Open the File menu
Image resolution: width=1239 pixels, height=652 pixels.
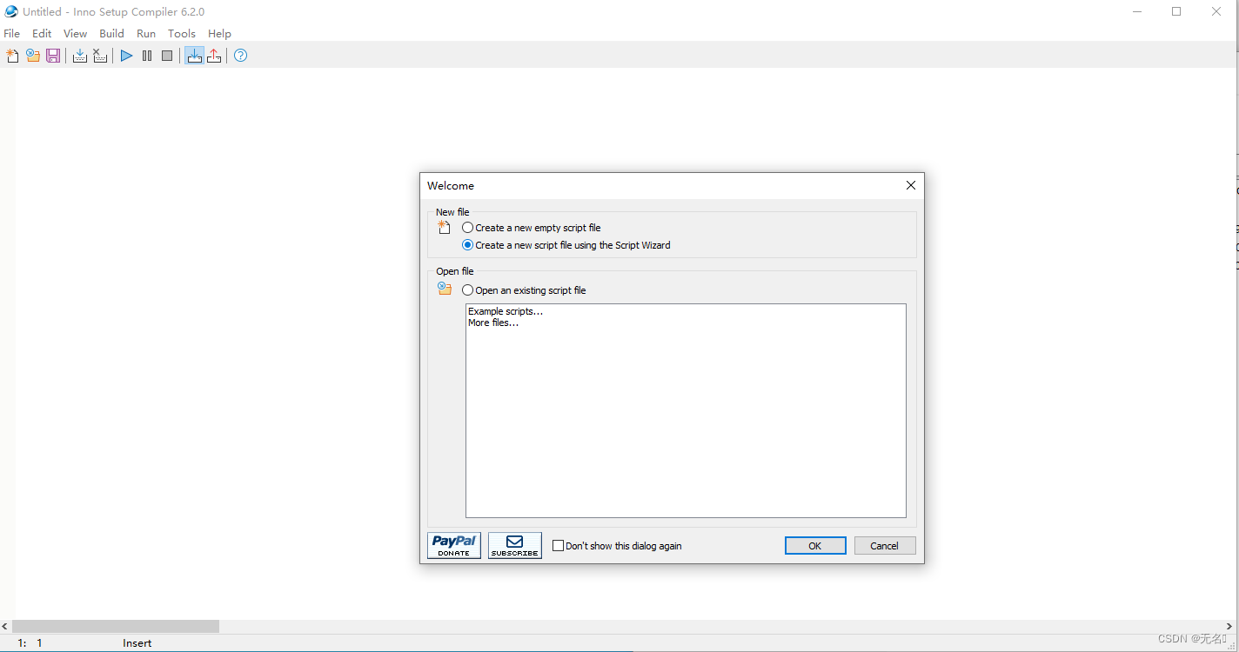point(12,33)
